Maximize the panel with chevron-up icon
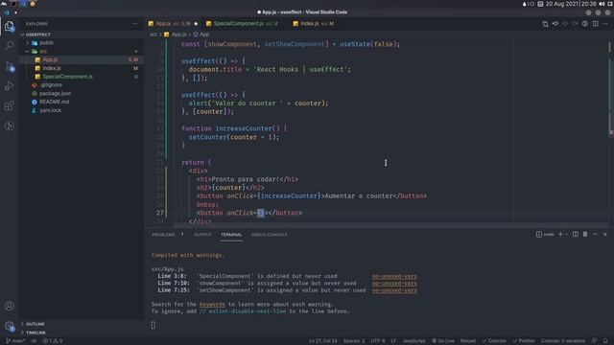The height and width of the screenshot is (345, 614). coord(595,234)
